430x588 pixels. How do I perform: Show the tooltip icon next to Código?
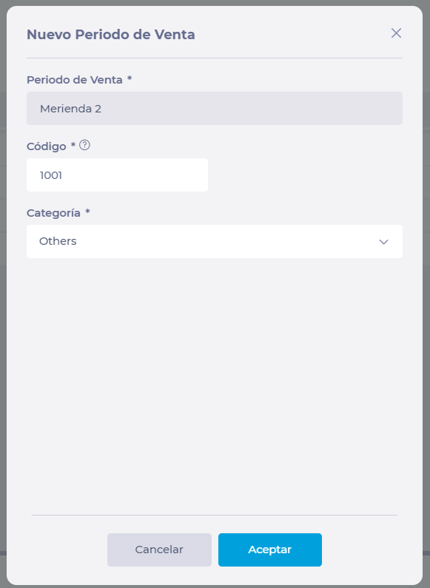point(85,145)
